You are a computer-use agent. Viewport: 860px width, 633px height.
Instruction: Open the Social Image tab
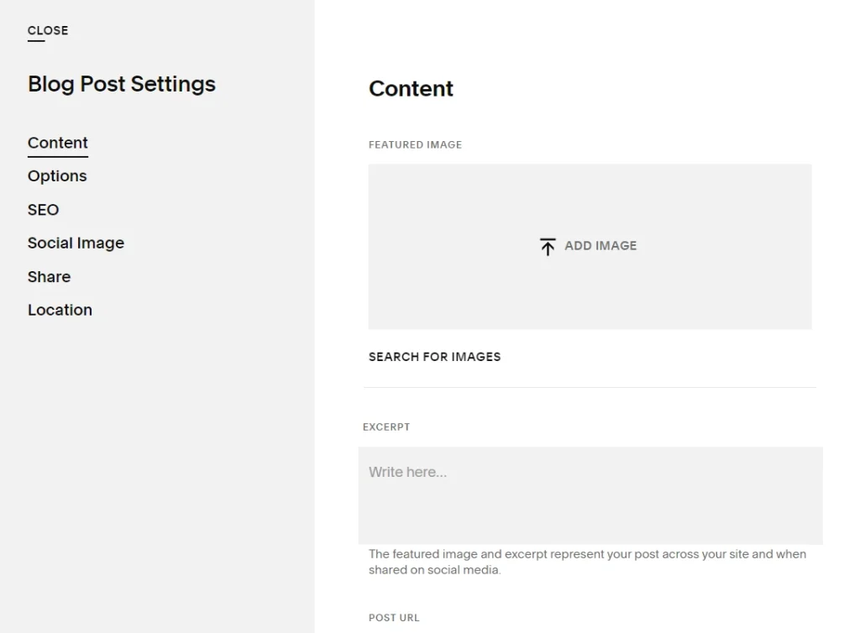tap(76, 243)
